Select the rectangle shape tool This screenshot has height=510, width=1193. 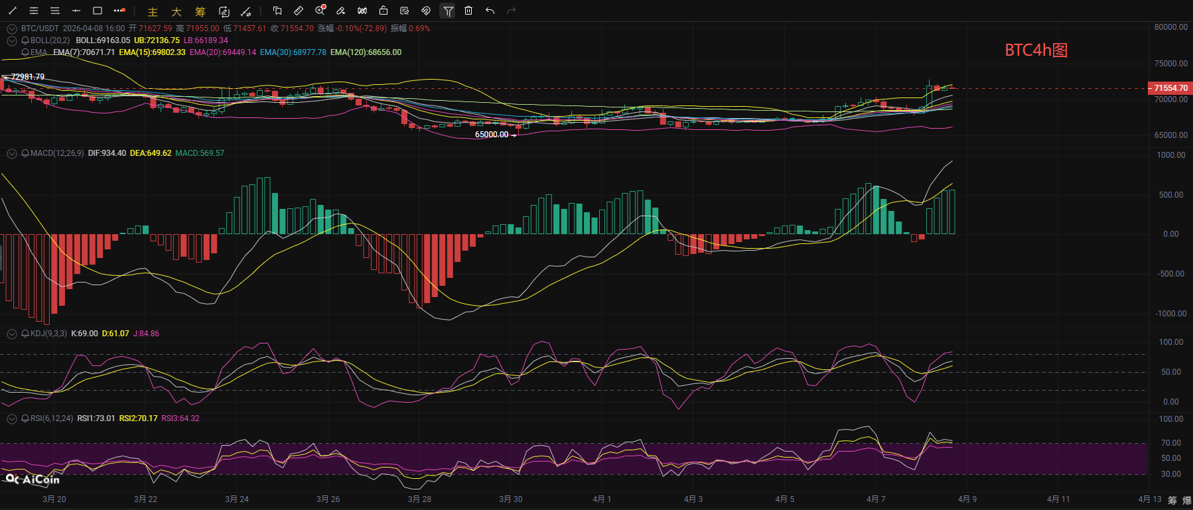click(98, 11)
